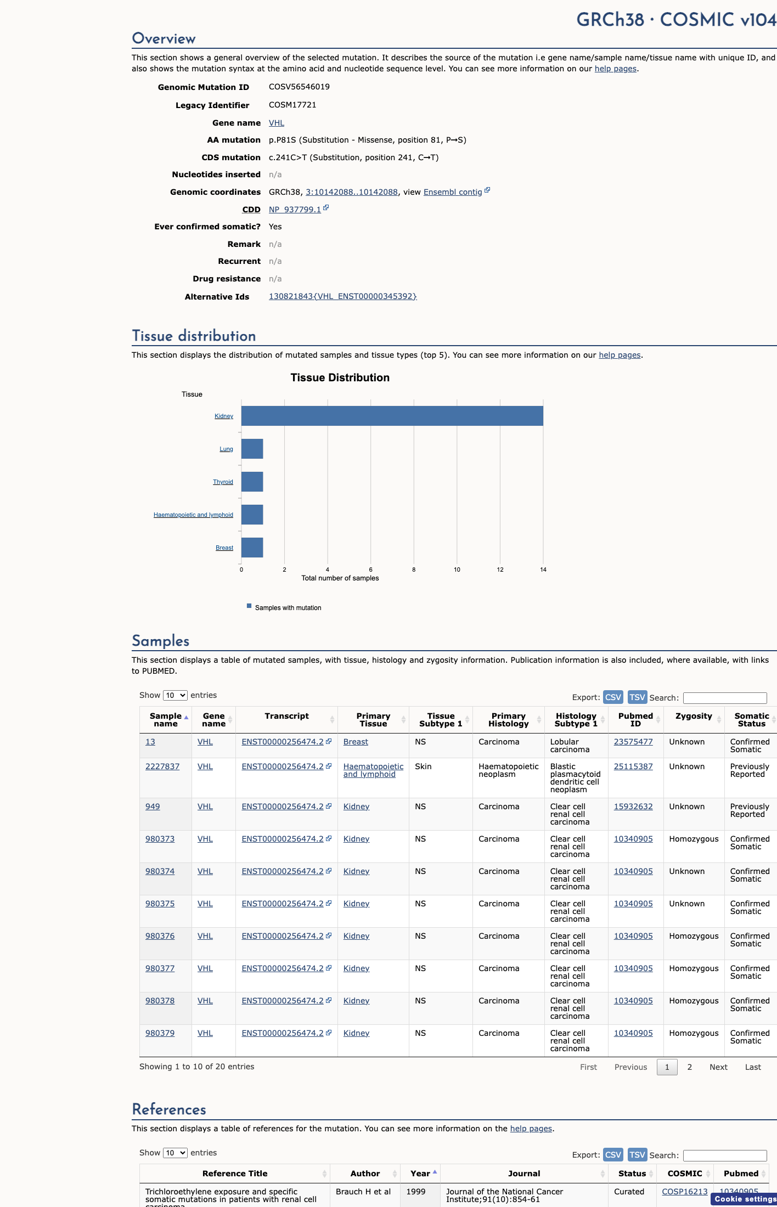
Task: Open external transcript icon for sample 13
Action: coord(329,741)
